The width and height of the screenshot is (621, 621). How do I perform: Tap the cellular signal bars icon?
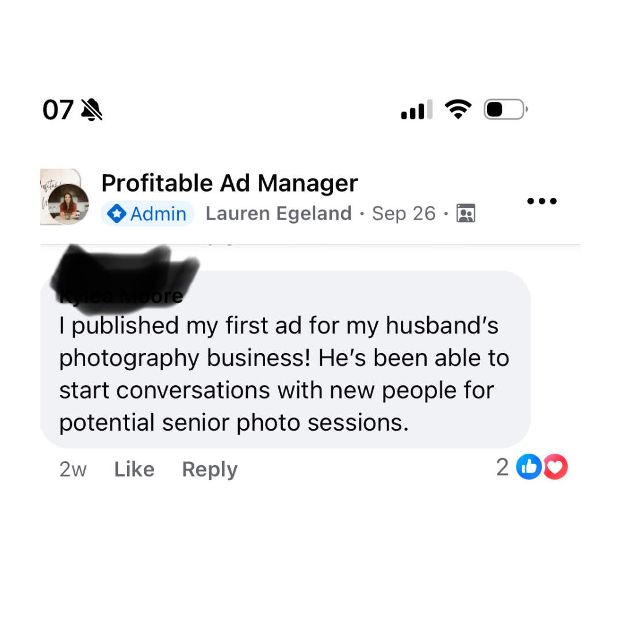click(x=415, y=109)
